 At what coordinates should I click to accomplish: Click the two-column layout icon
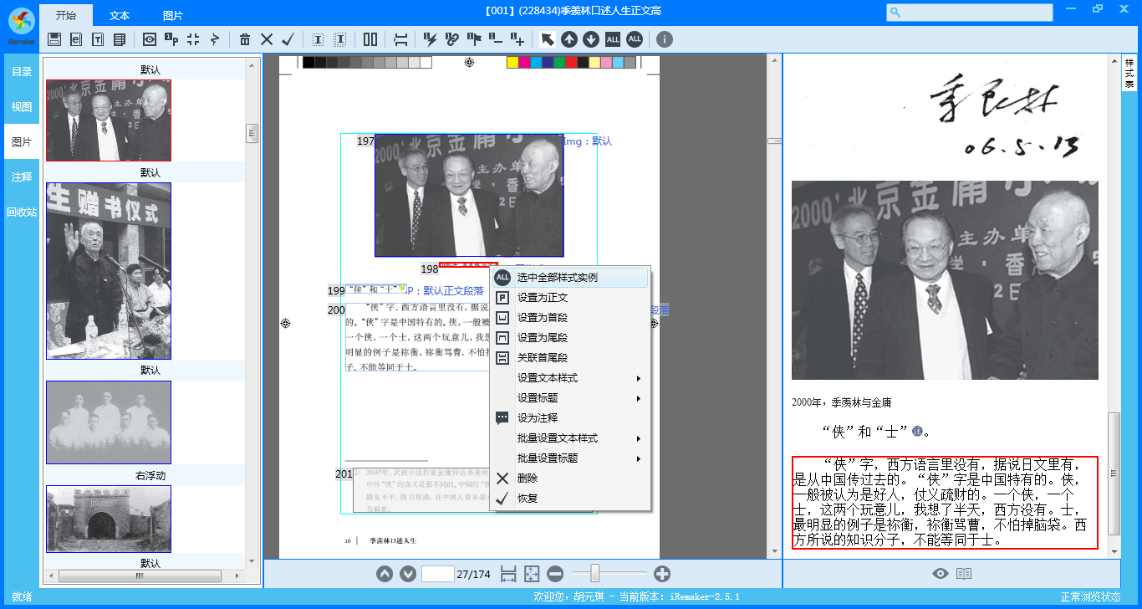point(370,39)
